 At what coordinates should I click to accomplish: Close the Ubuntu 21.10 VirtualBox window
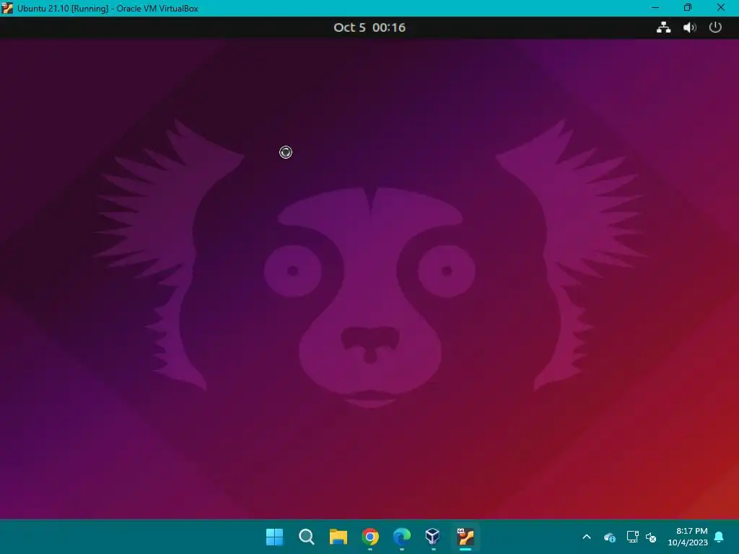[721, 8]
